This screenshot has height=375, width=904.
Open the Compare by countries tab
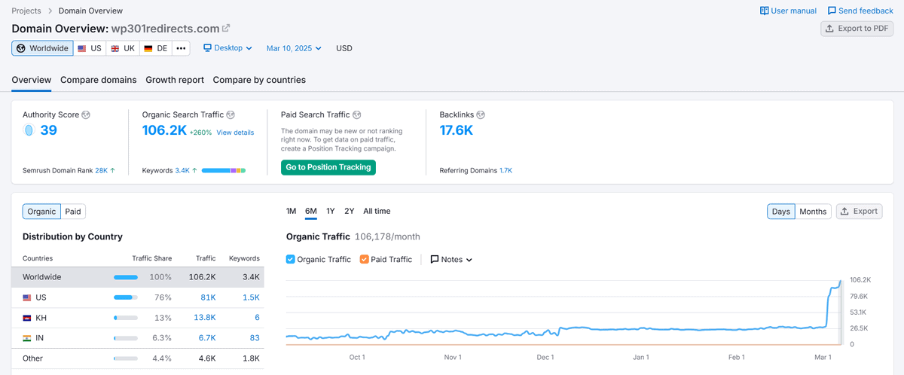[x=259, y=80]
